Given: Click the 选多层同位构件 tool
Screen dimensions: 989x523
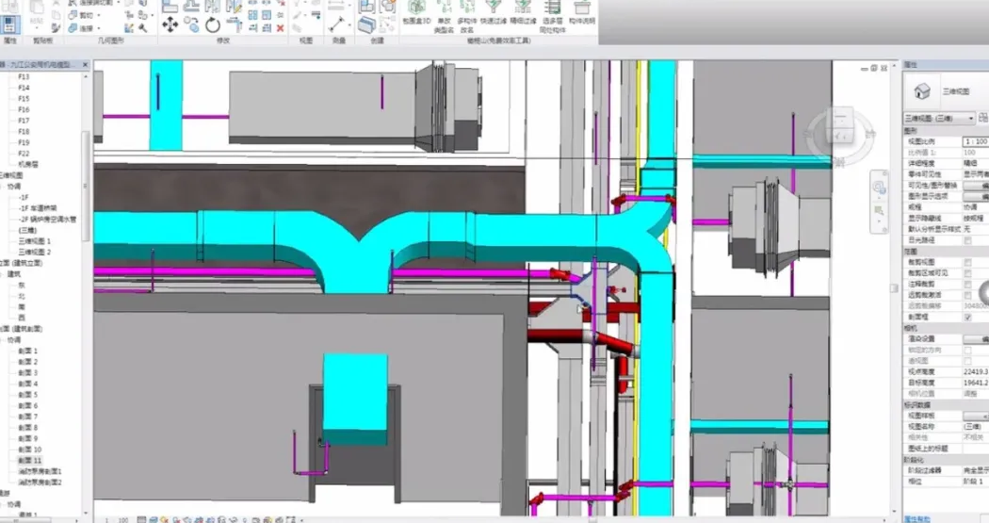Looking at the screenshot, I should click(x=553, y=16).
